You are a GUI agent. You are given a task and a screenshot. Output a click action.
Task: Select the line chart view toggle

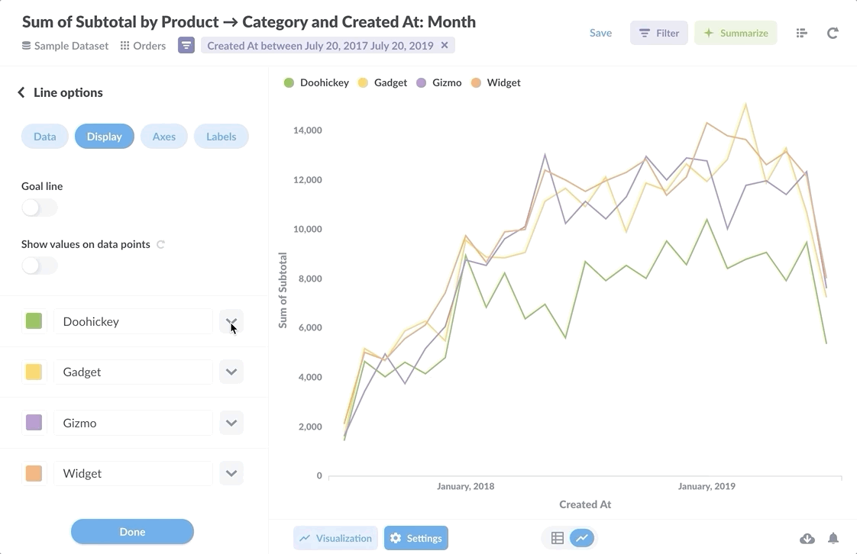582,538
